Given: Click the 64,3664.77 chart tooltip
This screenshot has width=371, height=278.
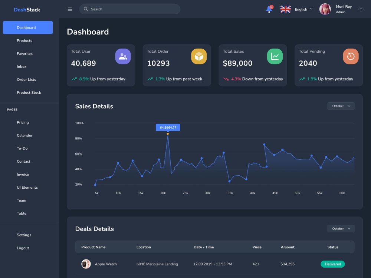Looking at the screenshot, I should (168, 128).
